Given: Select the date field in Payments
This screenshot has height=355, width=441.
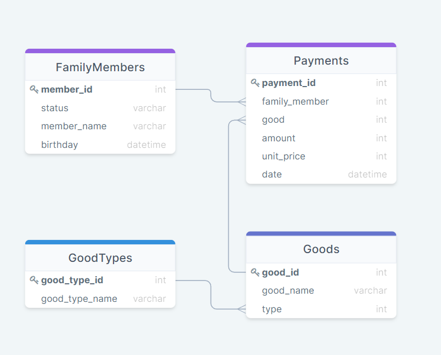Looking at the screenshot, I should click(x=272, y=174).
